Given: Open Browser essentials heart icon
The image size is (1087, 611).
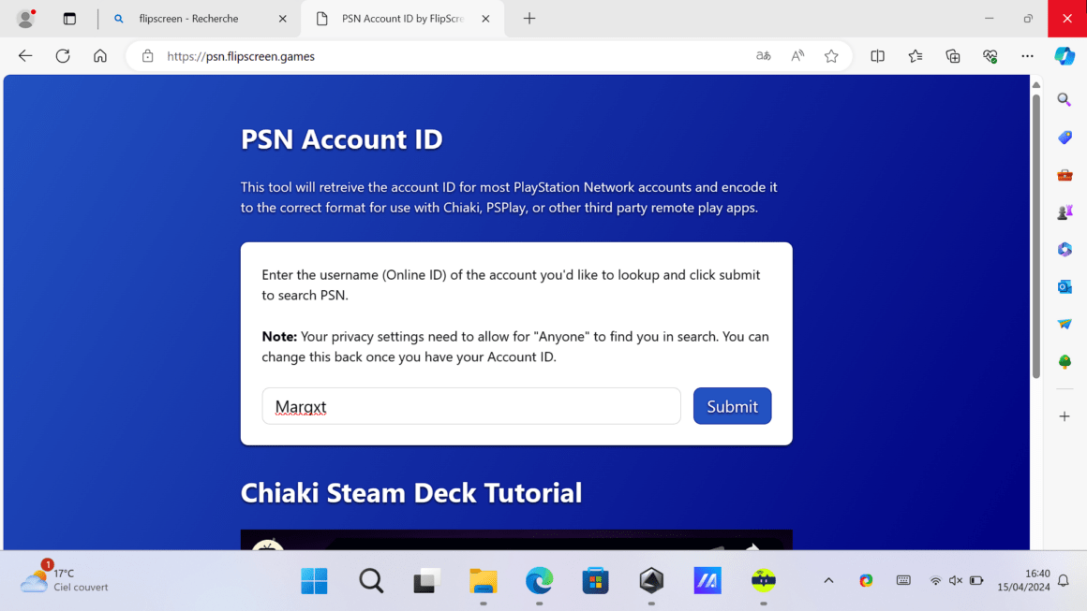Looking at the screenshot, I should point(990,56).
